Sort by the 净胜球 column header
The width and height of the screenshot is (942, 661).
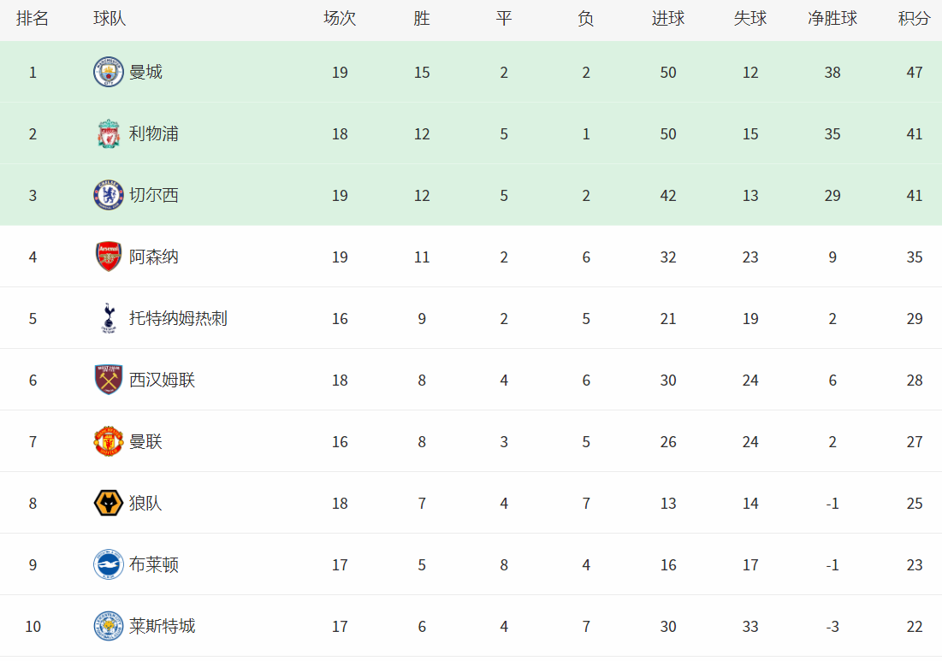coord(832,19)
